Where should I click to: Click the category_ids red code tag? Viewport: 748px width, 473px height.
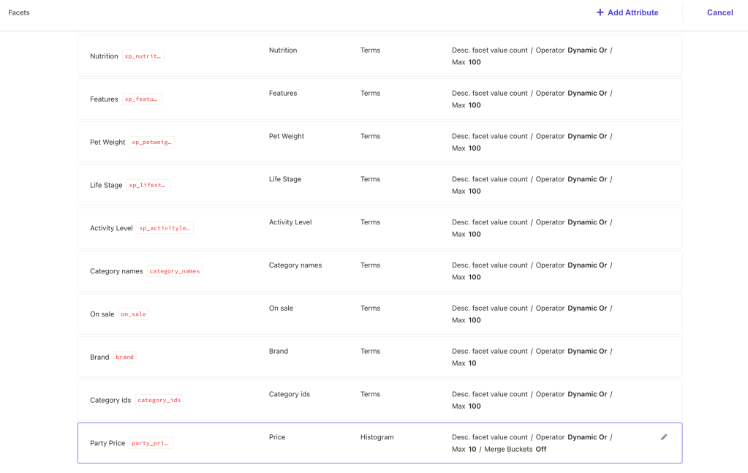pos(159,401)
